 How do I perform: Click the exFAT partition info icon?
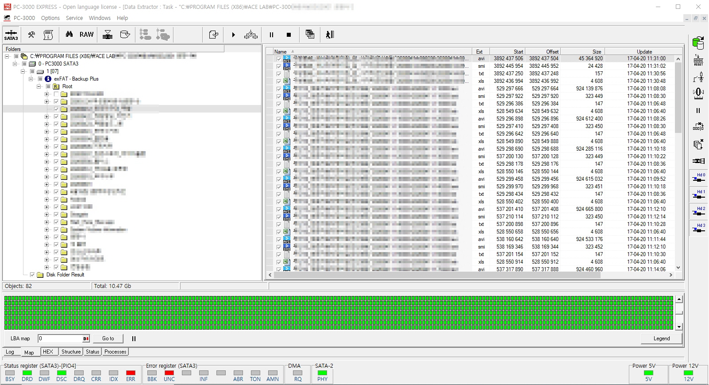click(48, 79)
